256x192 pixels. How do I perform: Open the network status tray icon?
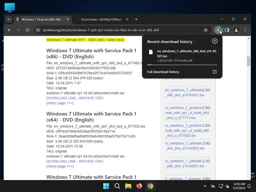(x=221, y=186)
